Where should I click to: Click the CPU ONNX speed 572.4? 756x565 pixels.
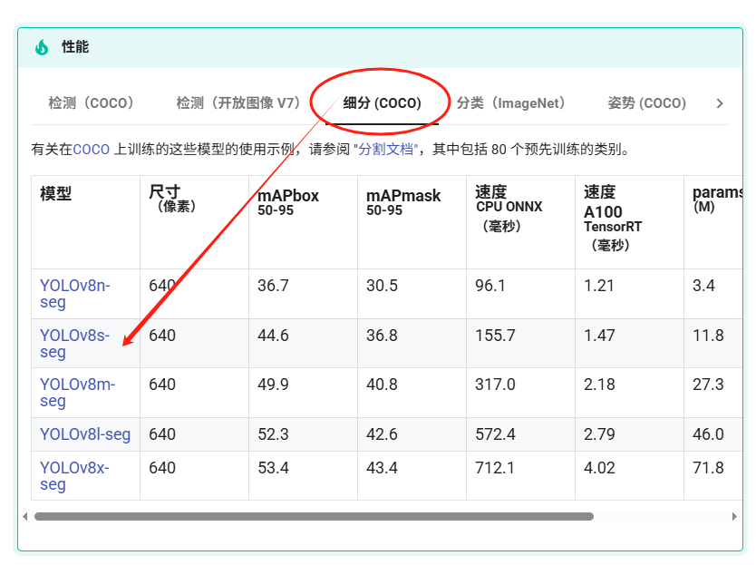point(495,433)
